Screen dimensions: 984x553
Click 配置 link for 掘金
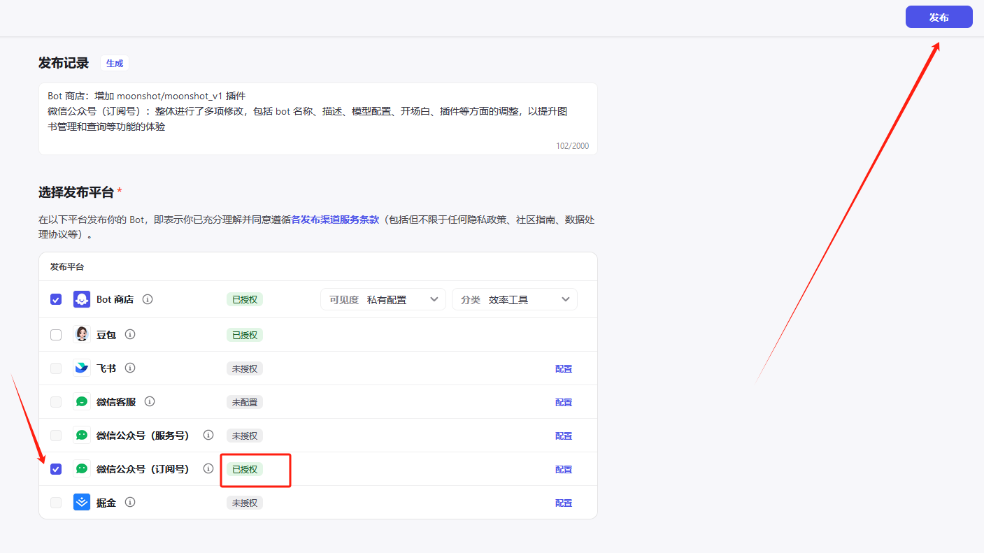[564, 503]
